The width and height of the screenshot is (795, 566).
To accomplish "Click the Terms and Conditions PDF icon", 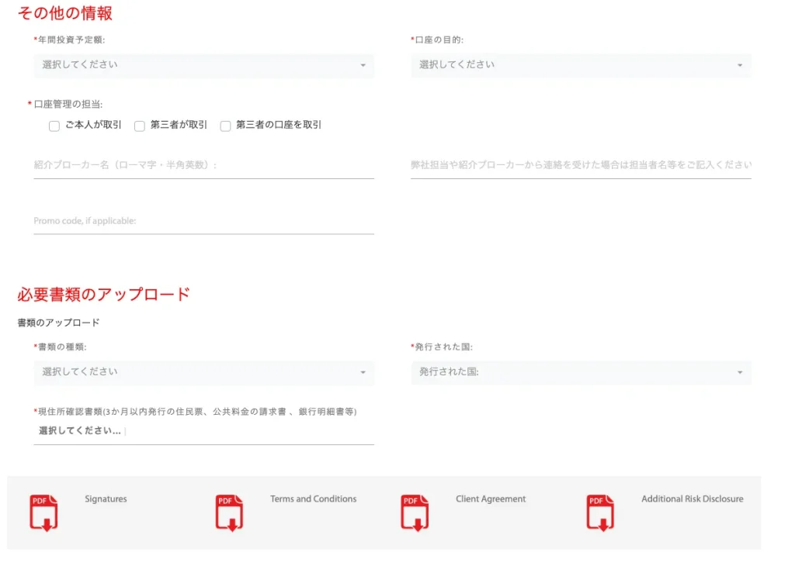I will [x=229, y=513].
